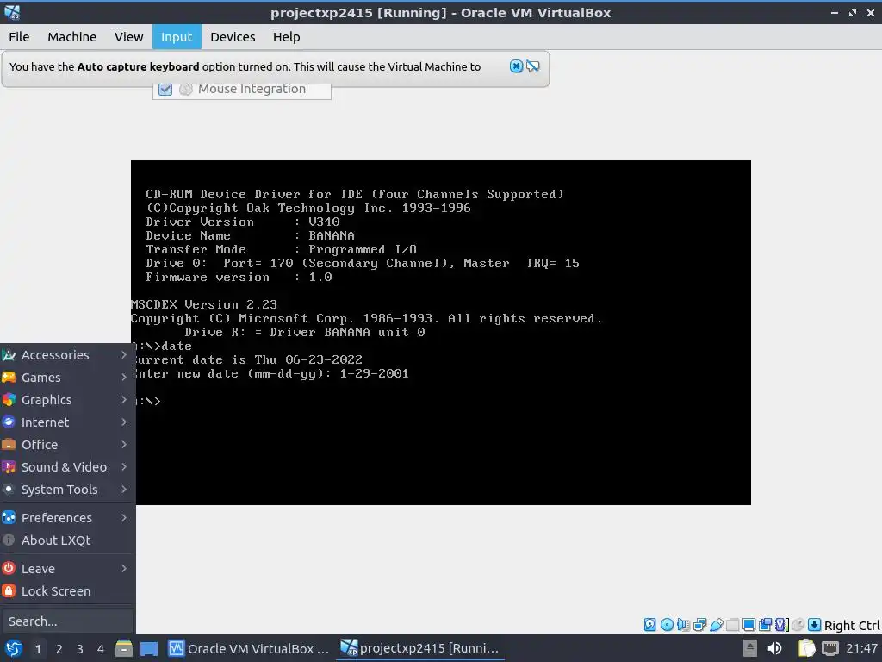882x662 pixels.
Task: Click the Games category icon
Action: tap(9, 378)
